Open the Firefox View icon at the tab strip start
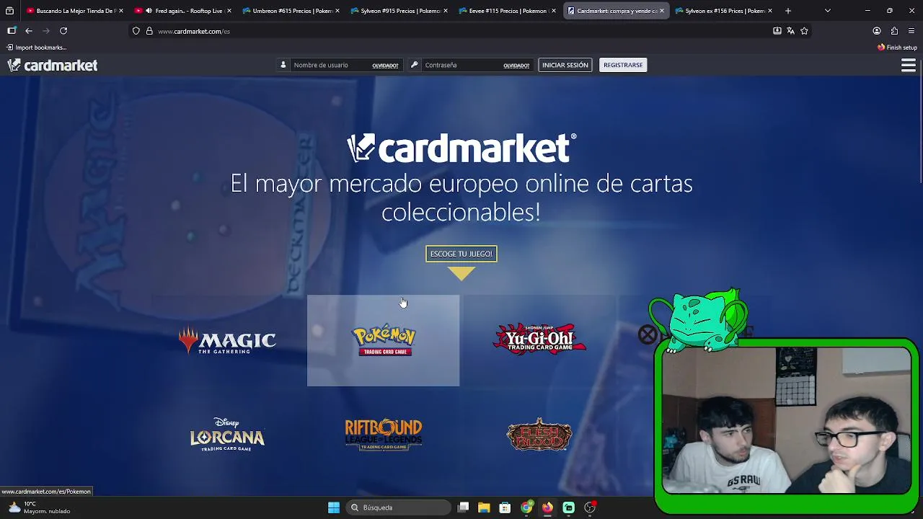This screenshot has width=923, height=519. point(9,11)
